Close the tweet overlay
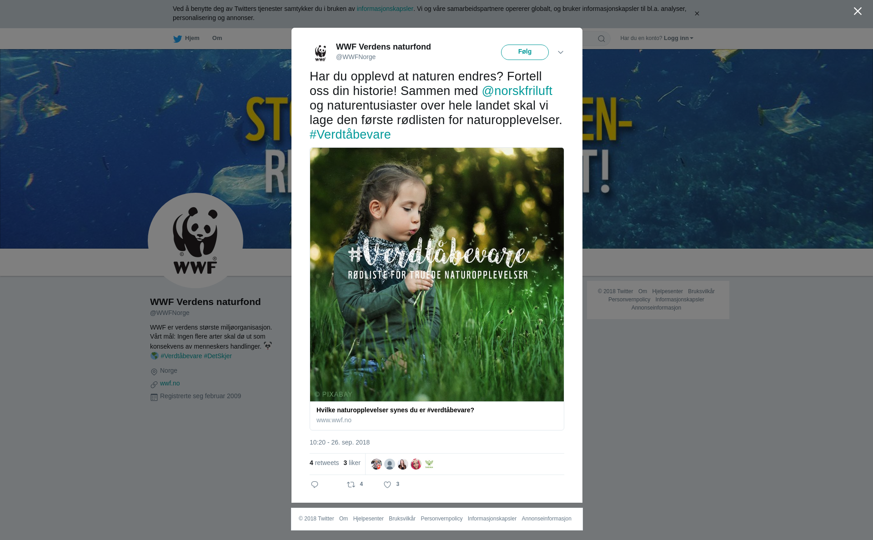The width and height of the screenshot is (873, 540). tap(858, 11)
